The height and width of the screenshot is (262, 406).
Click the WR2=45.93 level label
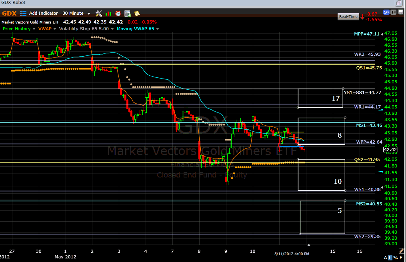(x=368, y=54)
